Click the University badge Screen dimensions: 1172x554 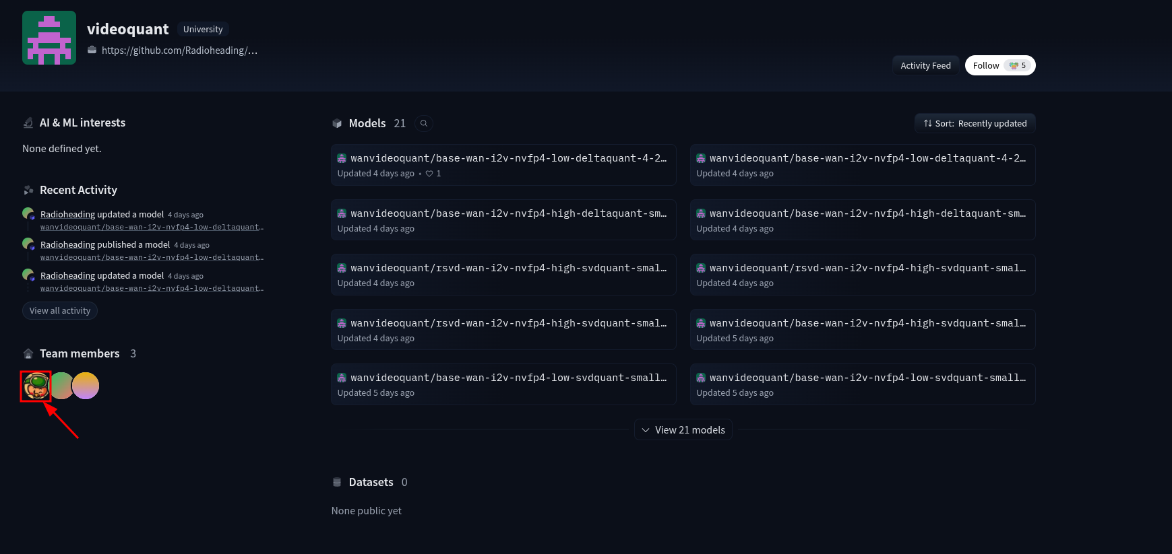(x=203, y=30)
